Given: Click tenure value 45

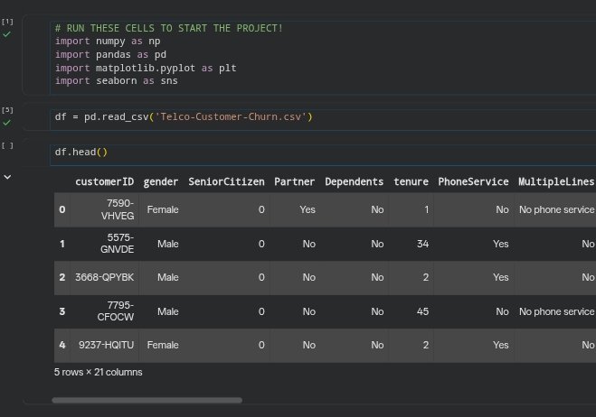Looking at the screenshot, I should click(422, 311).
